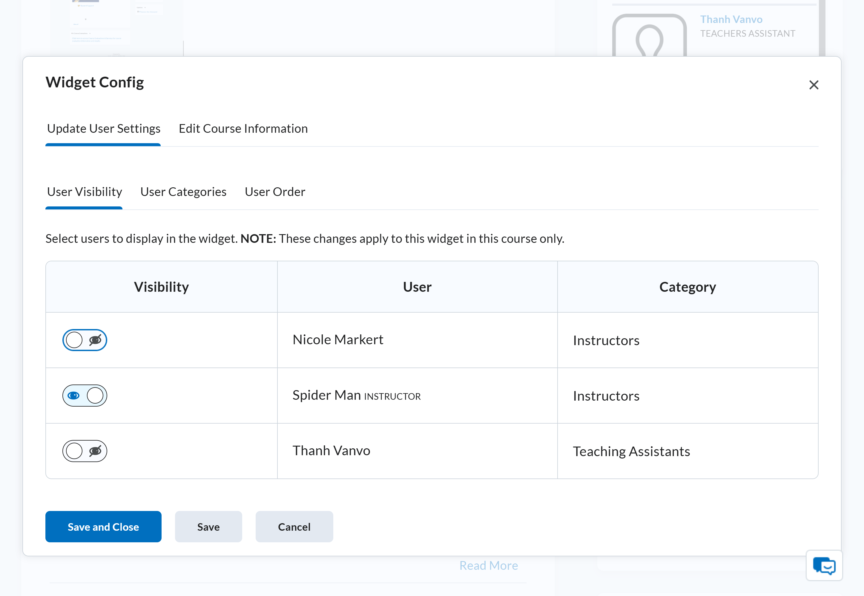
Task: Click the Visibility column header
Action: tap(162, 287)
